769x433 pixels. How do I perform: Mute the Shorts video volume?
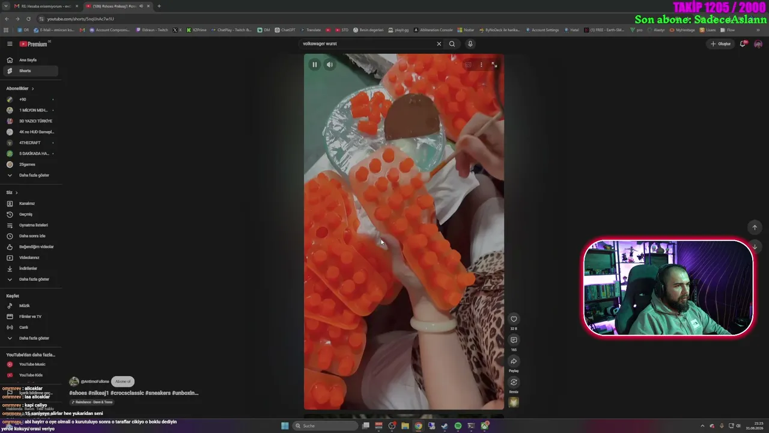(x=330, y=64)
